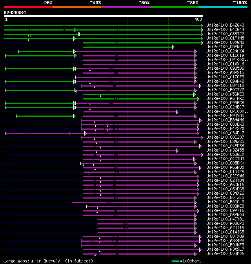Select the UniRef100_B0C7V7 label

click(x=225, y=90)
